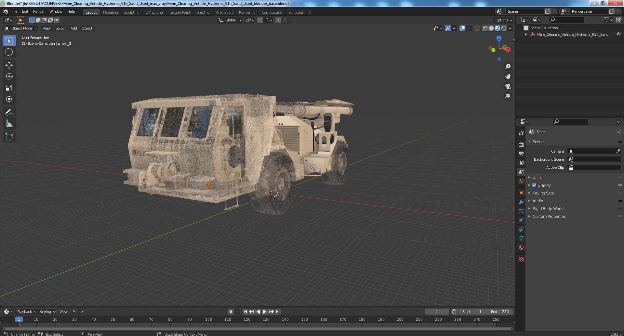Click the Start frame field
The height and width of the screenshot is (336, 624).
coord(472,312)
